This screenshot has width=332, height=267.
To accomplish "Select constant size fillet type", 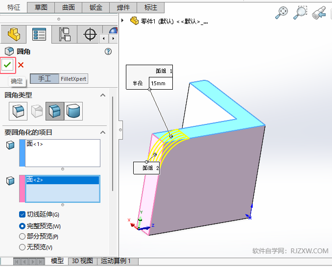I will pyautogui.click(x=18, y=111).
